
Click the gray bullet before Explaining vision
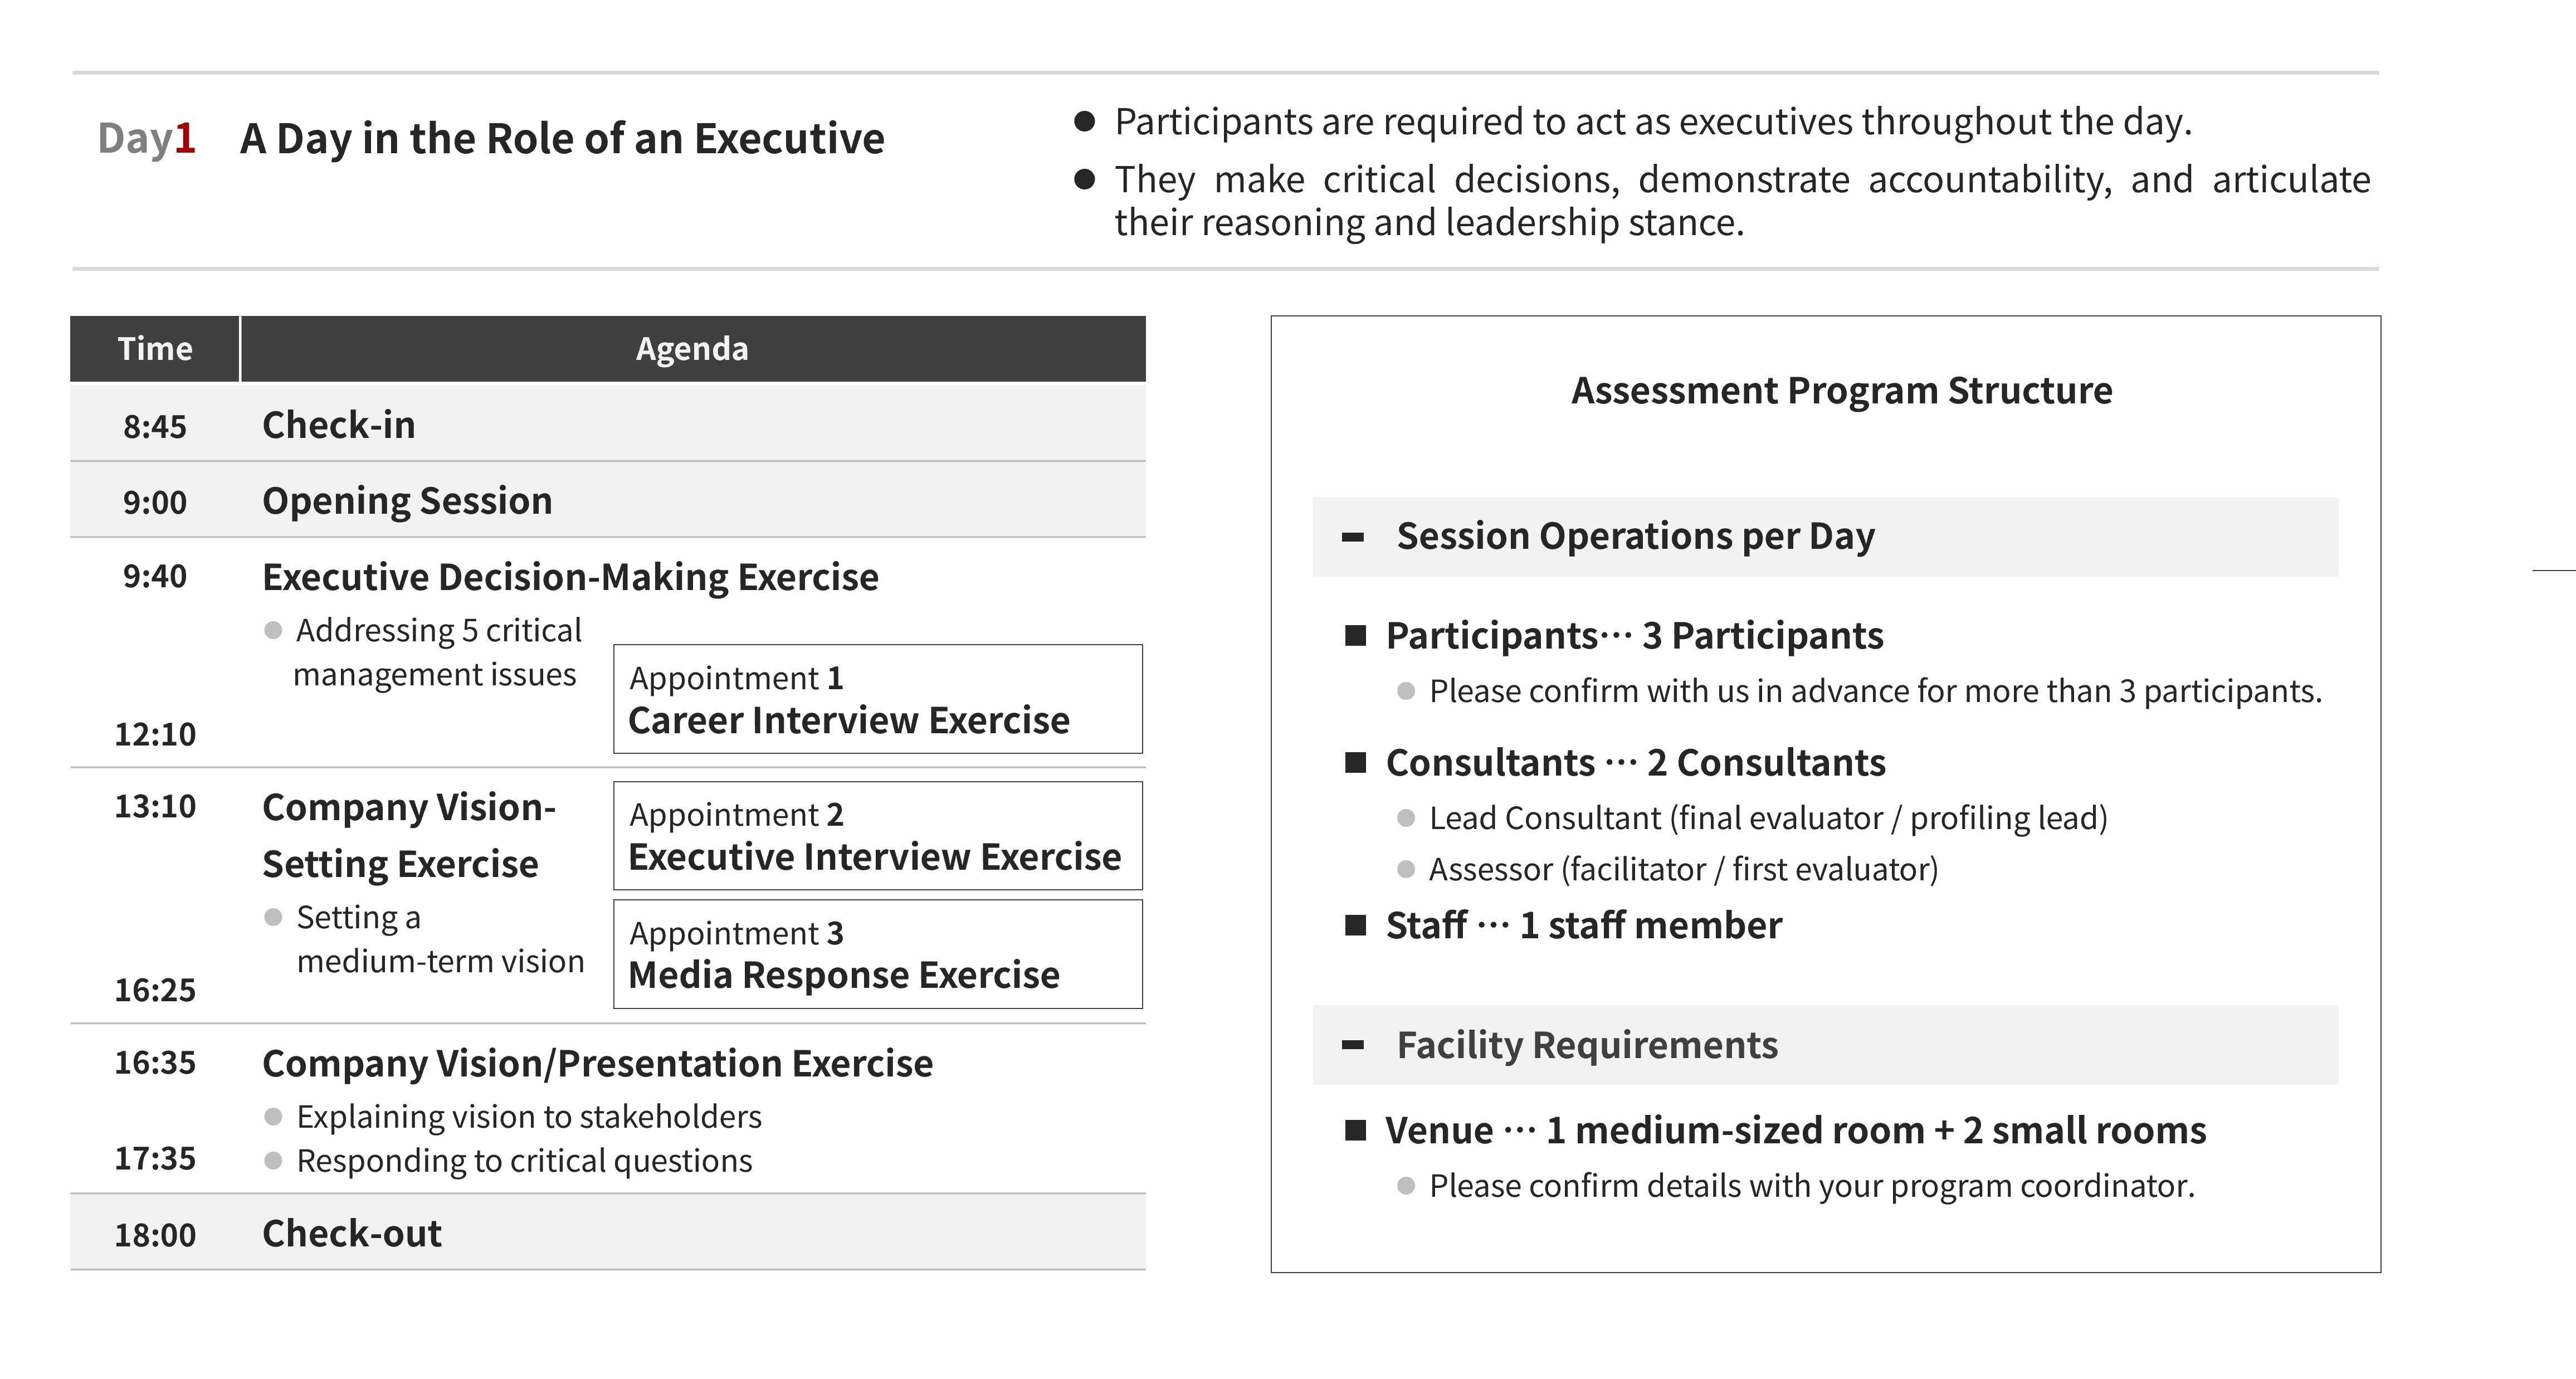click(x=273, y=1117)
